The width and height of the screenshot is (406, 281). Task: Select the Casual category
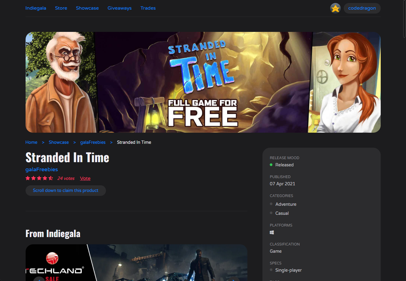click(x=282, y=213)
